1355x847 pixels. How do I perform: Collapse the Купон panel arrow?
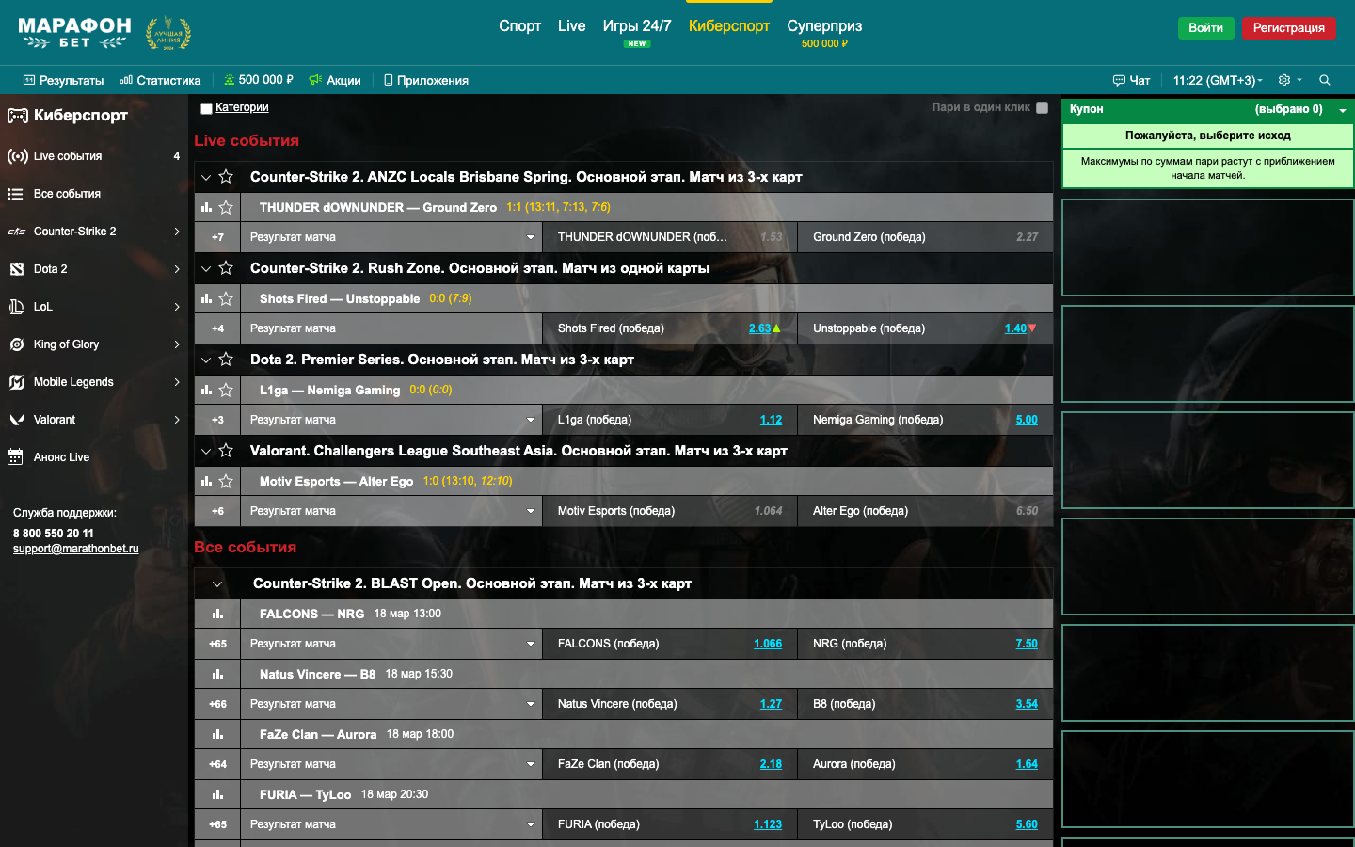coord(1343,110)
